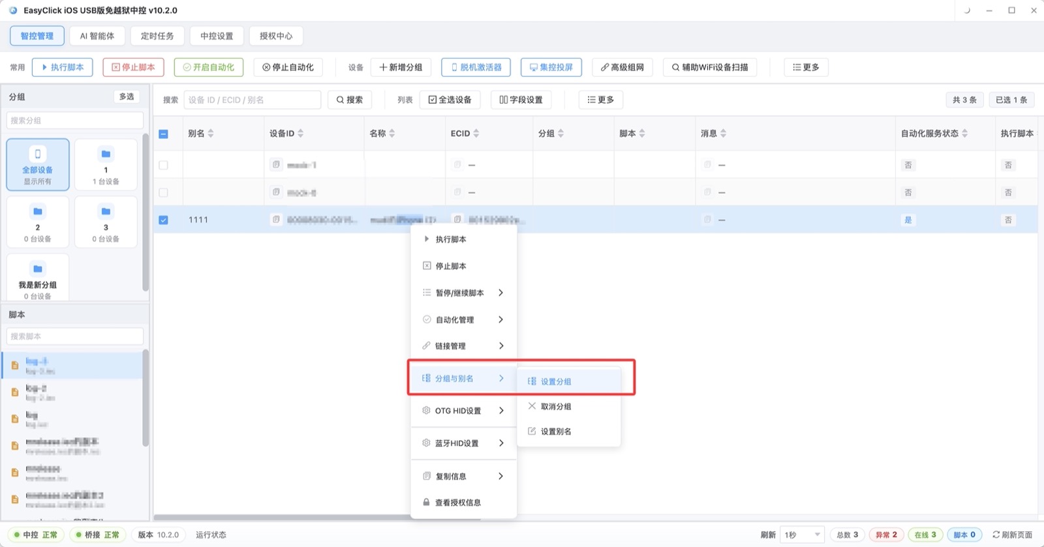Uncheck the 1111 device row checkbox

[164, 220]
